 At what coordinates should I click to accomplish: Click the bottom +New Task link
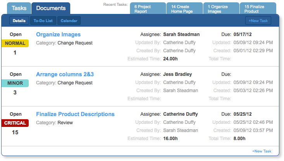click(262, 151)
